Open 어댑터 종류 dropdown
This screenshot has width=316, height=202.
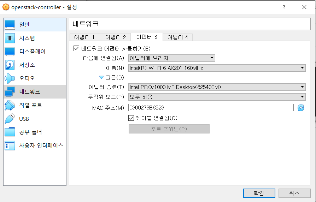pyautogui.click(x=217, y=87)
